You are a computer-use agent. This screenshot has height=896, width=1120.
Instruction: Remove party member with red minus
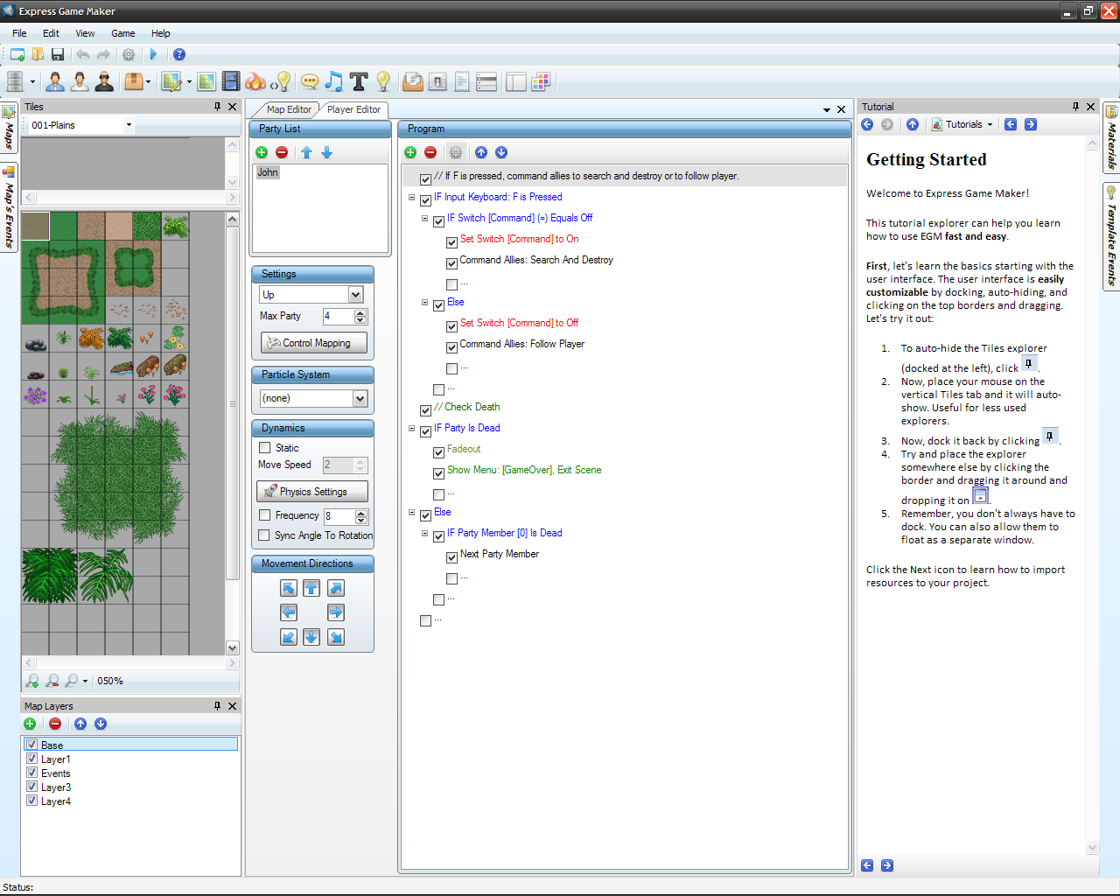pyautogui.click(x=282, y=152)
